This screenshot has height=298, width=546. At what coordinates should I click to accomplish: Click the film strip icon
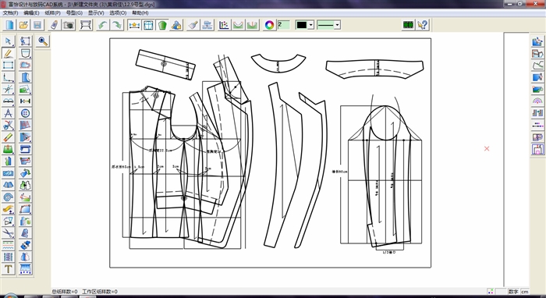point(408,25)
